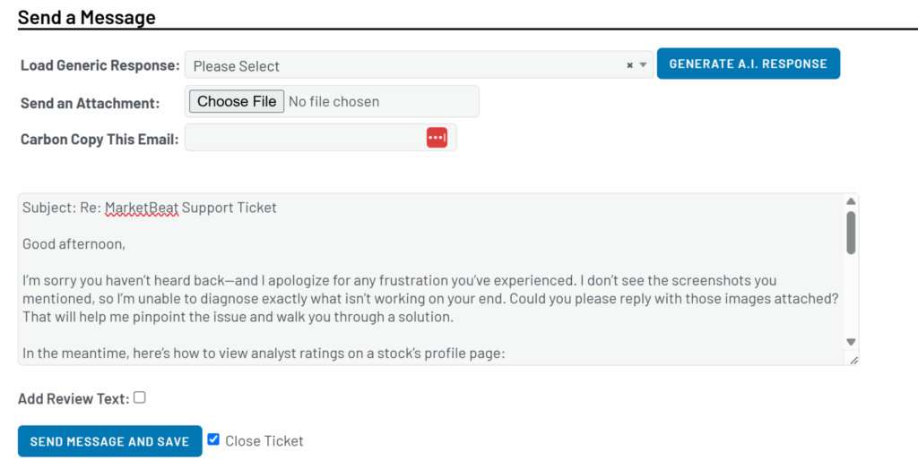Open the red password manager icon
Screen dimensions: 918x460
click(x=437, y=138)
